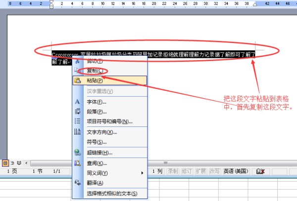This screenshot has width=297, height=201.
Task: Select text with similar formatting (选择格式相似的文本)
Action: (x=112, y=193)
